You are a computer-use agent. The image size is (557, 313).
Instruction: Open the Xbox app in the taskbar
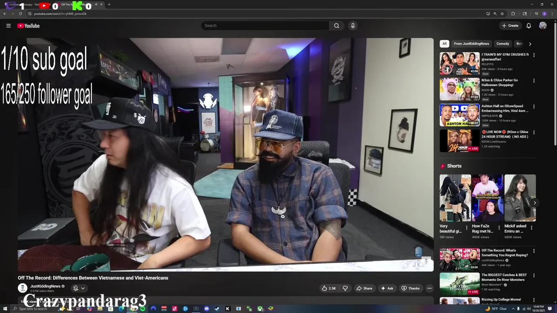[x=260, y=309]
